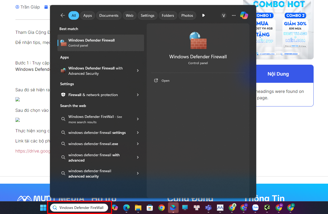Click the Advanced Security firewall icon under Apps
The image size is (328, 214).
tap(63, 71)
